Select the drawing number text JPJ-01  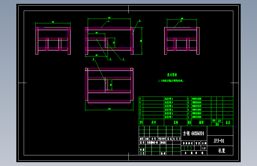pos(219,141)
